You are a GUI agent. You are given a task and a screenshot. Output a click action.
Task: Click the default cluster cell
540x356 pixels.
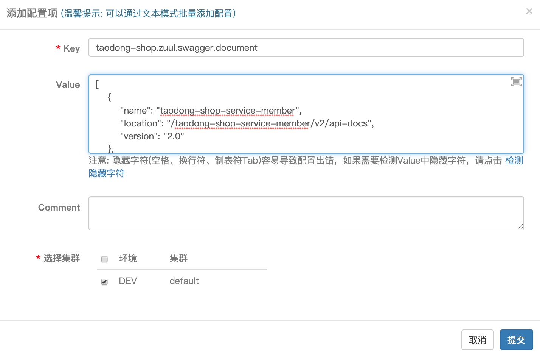pyautogui.click(x=184, y=281)
